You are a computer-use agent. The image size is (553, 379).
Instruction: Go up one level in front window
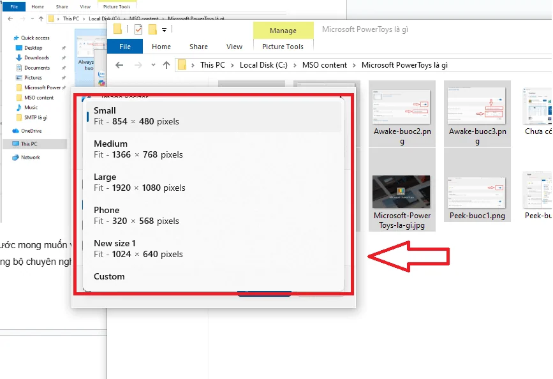166,65
